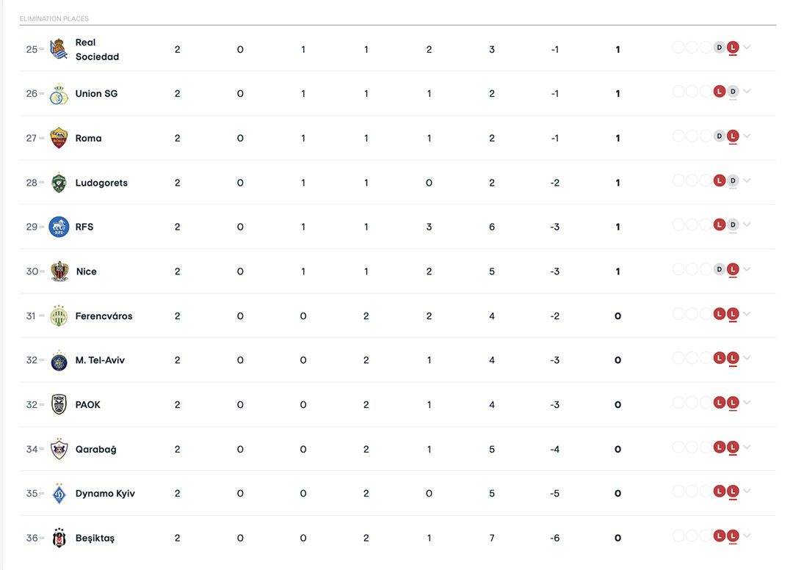This screenshot has height=570, width=793.
Task: Click the Roma club crest
Action: 59,138
